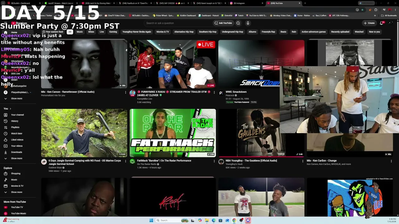Open Outdoor Boys channel link
The image size is (399, 224).
point(55,167)
